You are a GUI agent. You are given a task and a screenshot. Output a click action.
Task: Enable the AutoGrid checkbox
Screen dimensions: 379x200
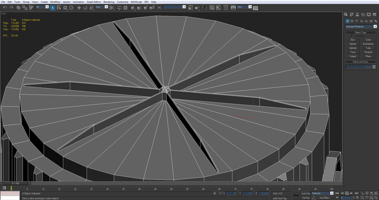(352, 36)
